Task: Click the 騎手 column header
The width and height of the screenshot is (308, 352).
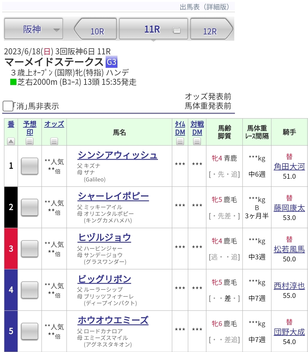Action: 289,132
